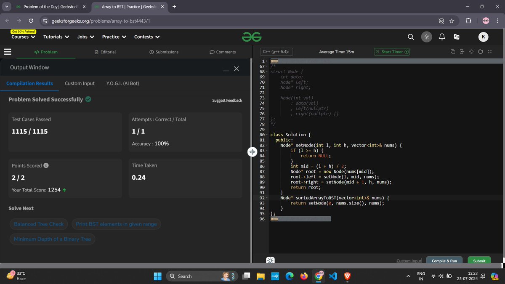Submit the solution with the Submit button

[x=479, y=261]
